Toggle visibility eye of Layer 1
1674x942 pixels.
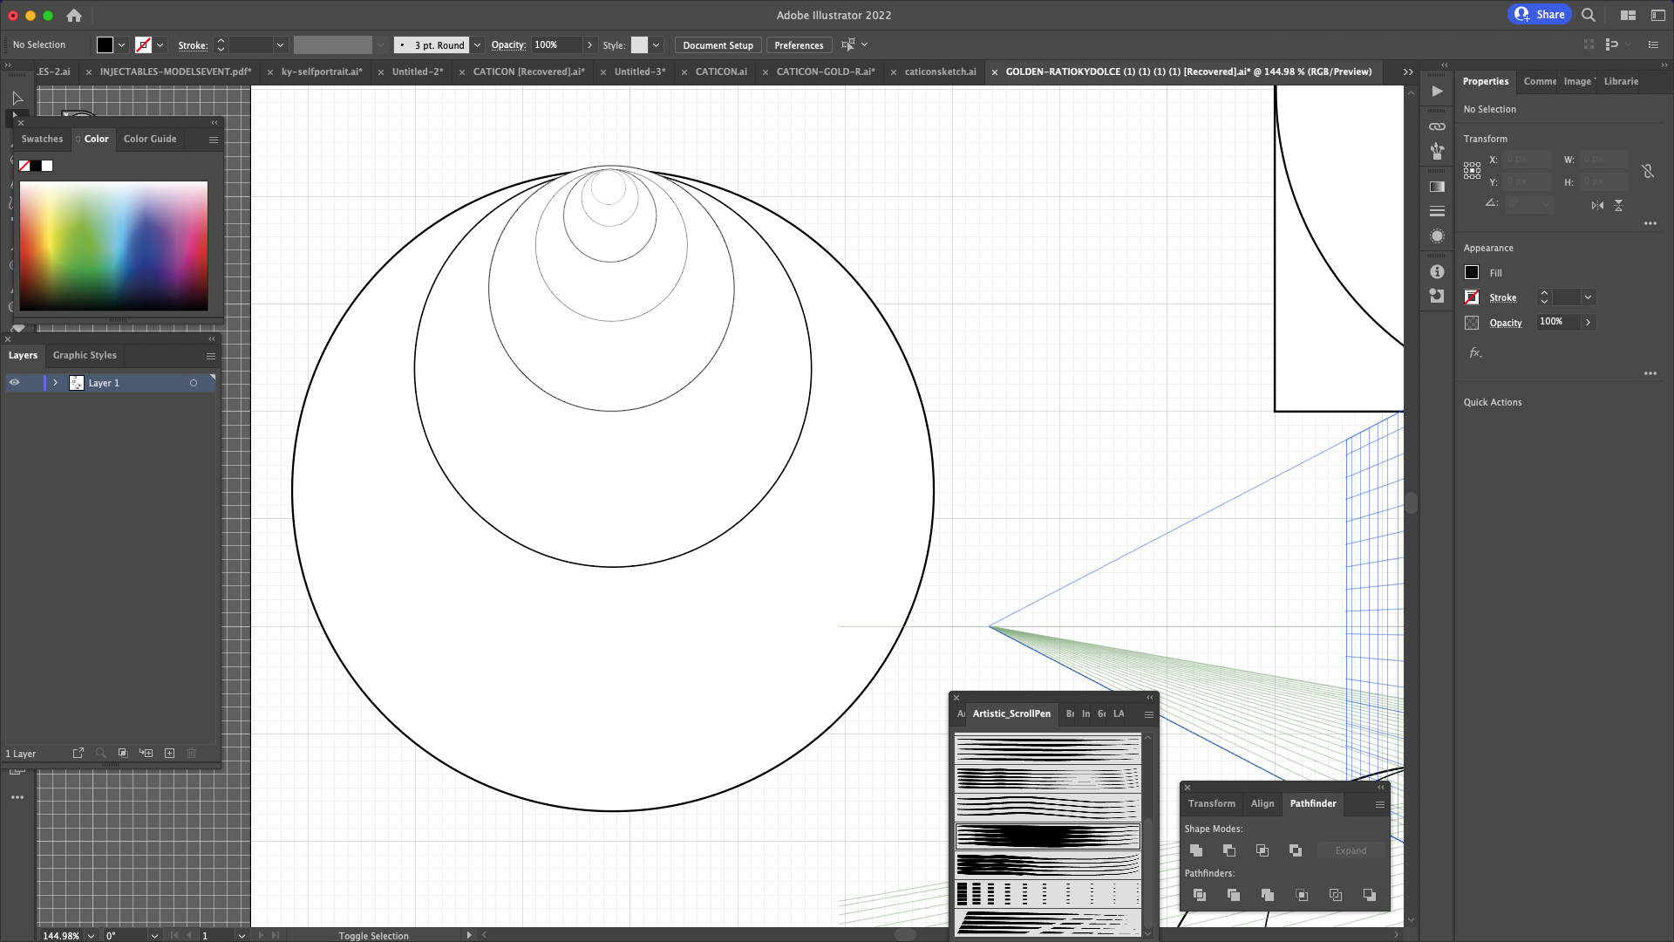click(x=15, y=383)
